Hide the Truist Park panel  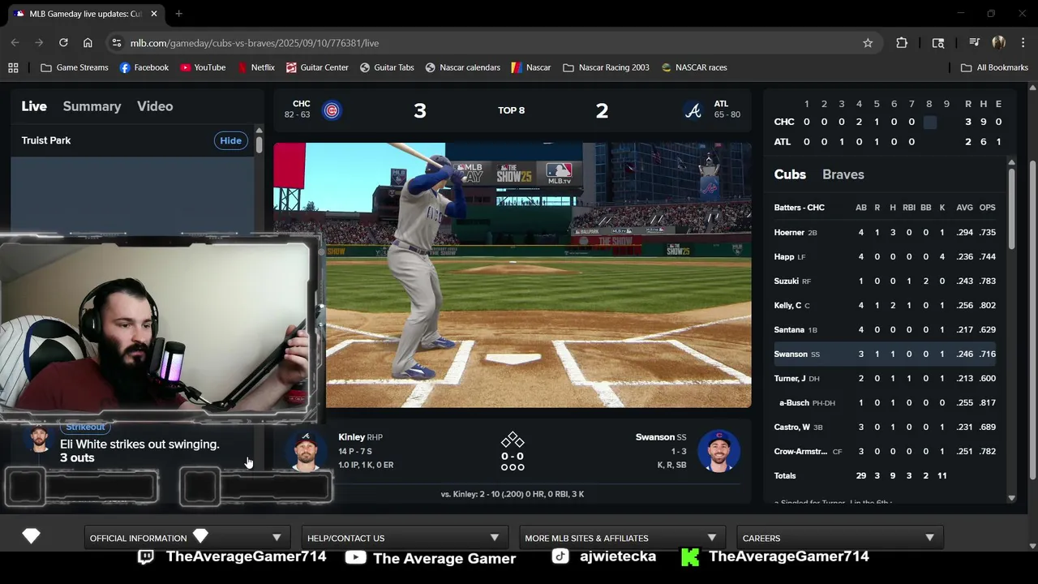click(x=230, y=140)
